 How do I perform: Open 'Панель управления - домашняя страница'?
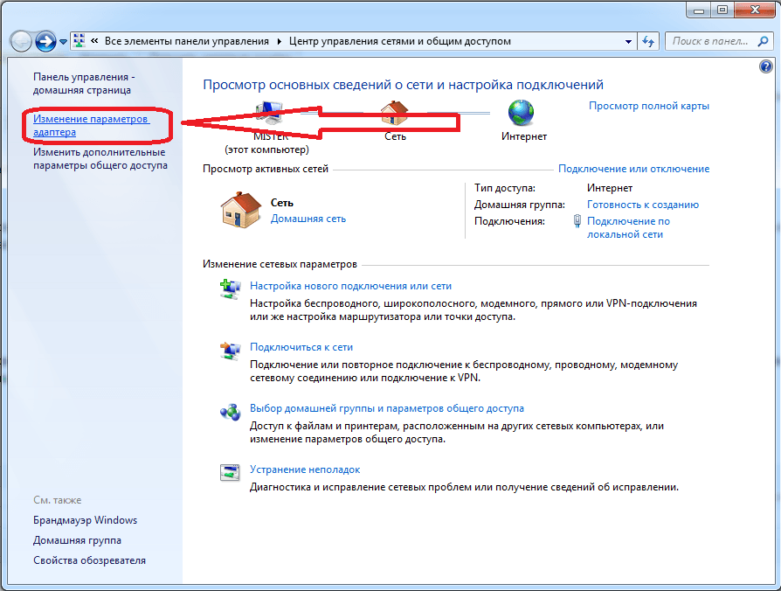tap(84, 83)
